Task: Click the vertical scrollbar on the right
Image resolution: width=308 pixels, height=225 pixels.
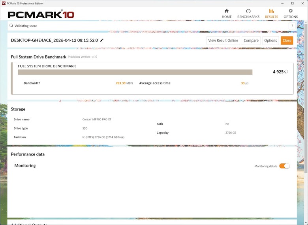Action: coord(306,98)
